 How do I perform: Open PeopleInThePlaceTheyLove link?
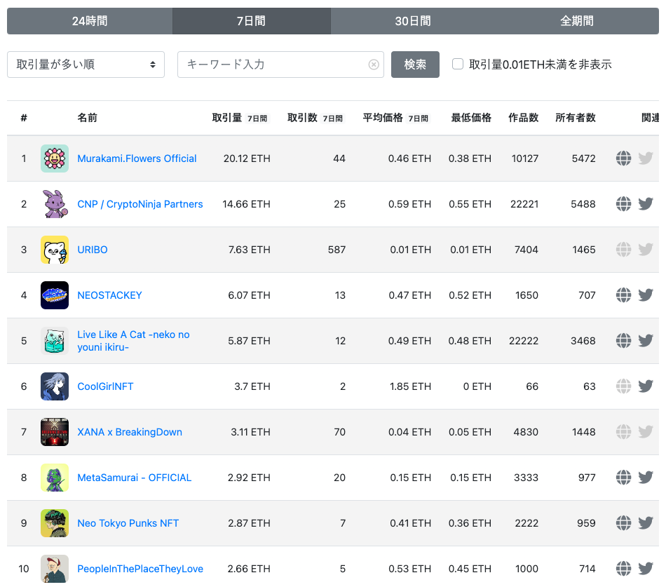pyautogui.click(x=140, y=569)
